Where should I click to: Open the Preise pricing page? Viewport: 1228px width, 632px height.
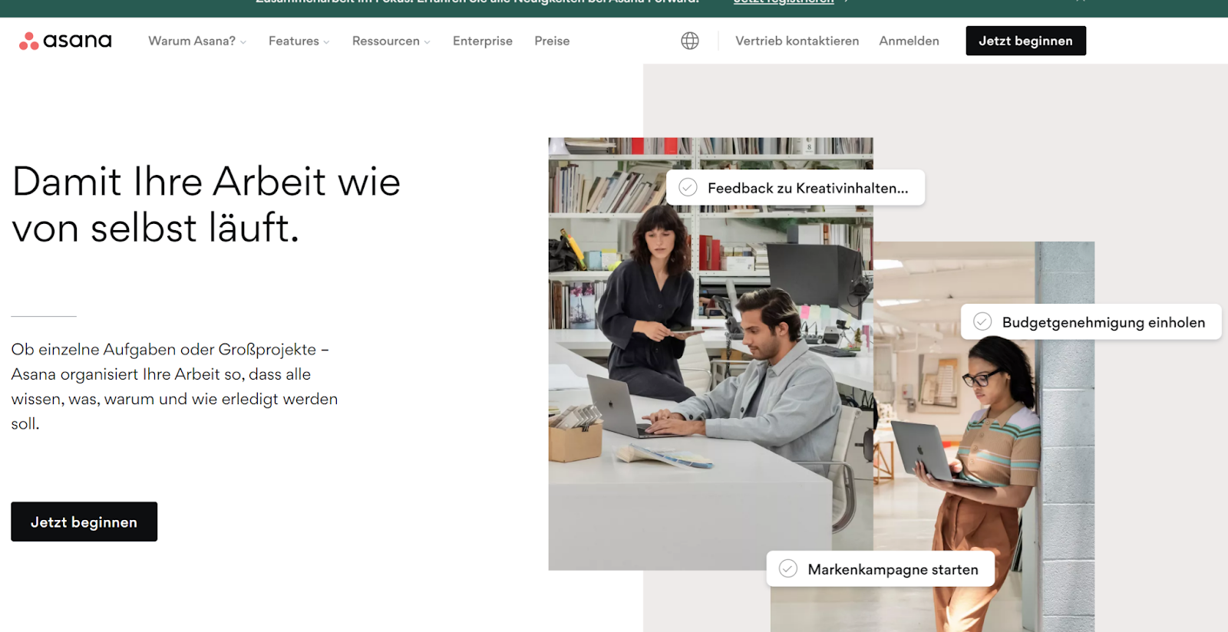(552, 41)
